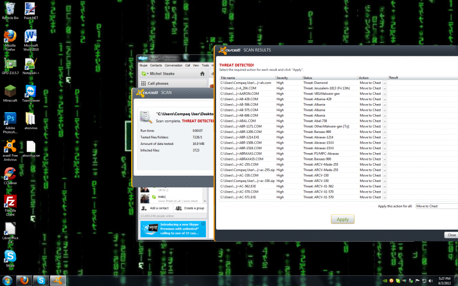Screen dimensions: 458x286
Task: Open Action dropdown for ah.com row
Action: coord(385,83)
